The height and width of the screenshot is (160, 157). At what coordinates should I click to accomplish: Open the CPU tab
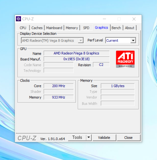[x=23, y=28]
